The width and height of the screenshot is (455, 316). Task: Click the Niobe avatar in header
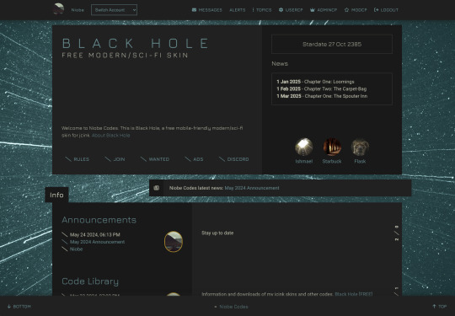point(58,9)
